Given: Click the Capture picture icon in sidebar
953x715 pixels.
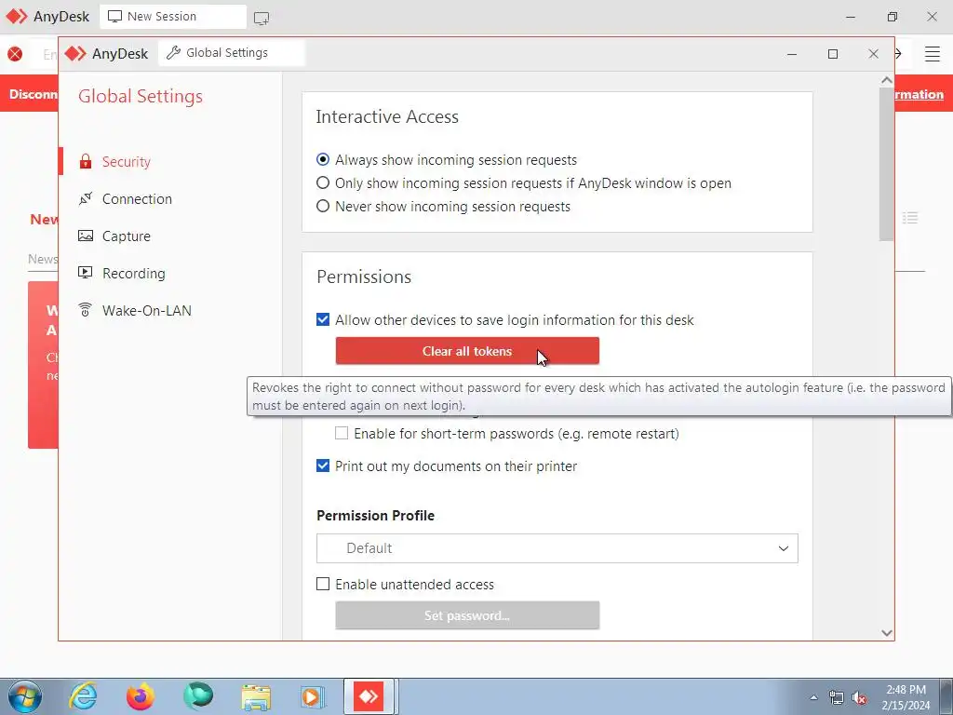Looking at the screenshot, I should 86,236.
